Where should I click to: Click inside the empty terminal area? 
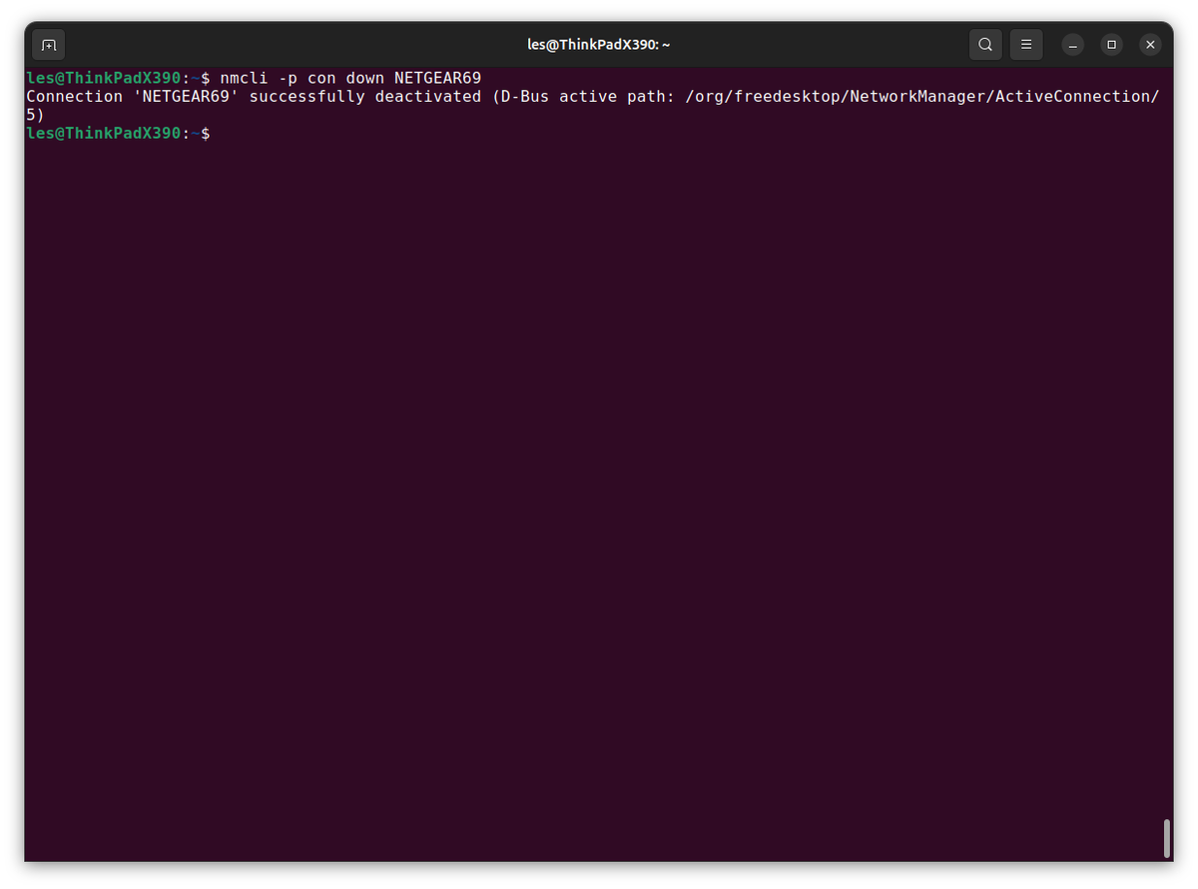coord(599,449)
